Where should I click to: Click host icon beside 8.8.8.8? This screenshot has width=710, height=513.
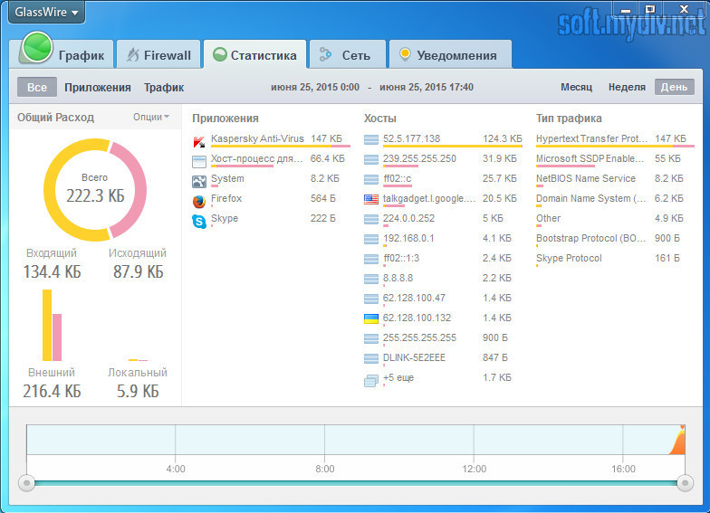(371, 279)
